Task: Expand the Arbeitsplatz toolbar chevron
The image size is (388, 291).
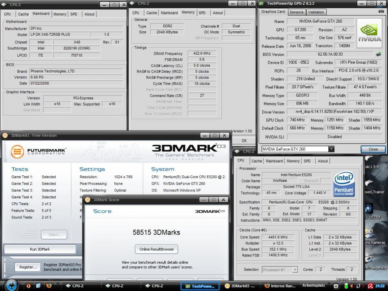Action: pyautogui.click(x=329, y=284)
